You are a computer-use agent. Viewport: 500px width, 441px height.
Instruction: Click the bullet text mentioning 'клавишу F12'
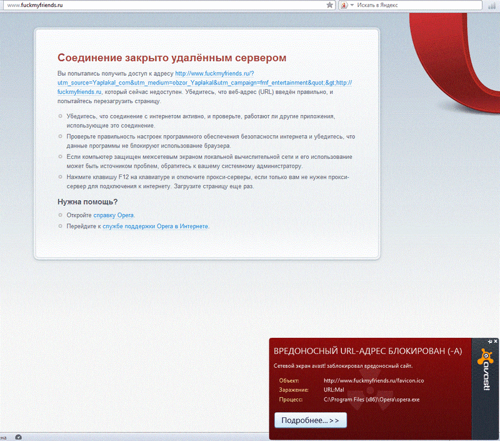pyautogui.click(x=208, y=181)
